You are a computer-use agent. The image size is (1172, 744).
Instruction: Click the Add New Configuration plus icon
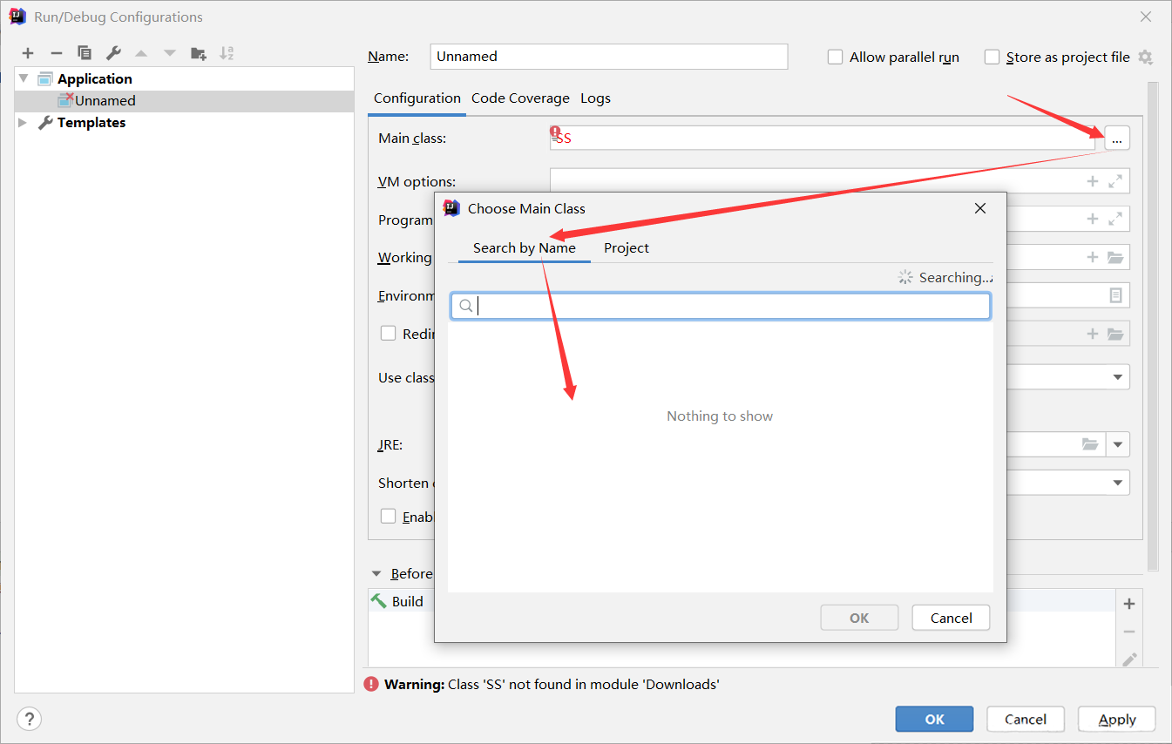pos(28,53)
